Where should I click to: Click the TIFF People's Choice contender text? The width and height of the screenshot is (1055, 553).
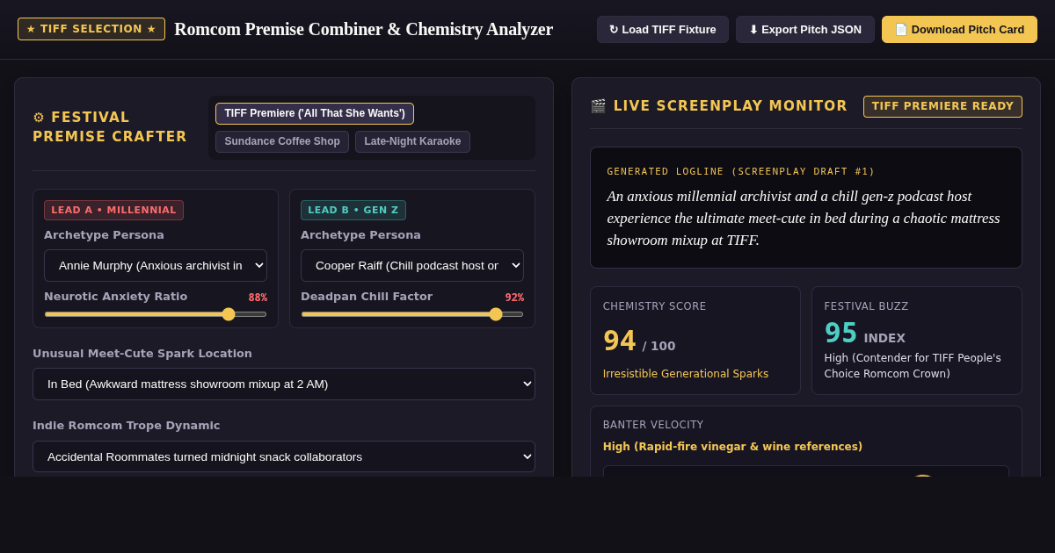(913, 366)
